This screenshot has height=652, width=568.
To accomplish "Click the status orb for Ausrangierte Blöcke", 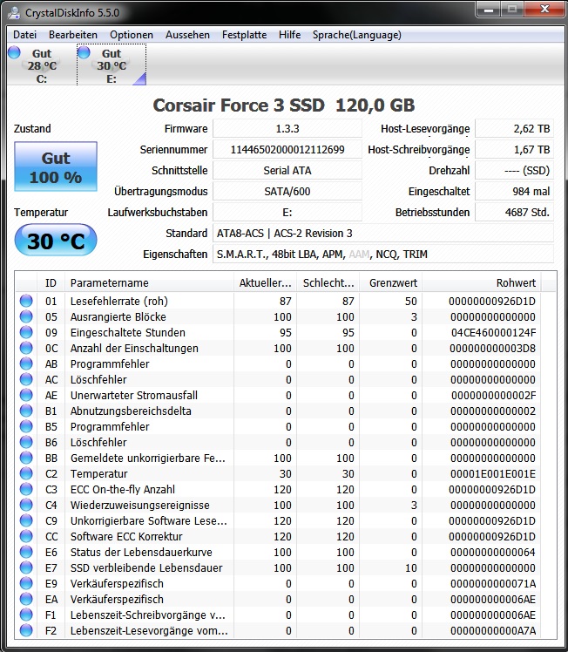I will click(26, 316).
